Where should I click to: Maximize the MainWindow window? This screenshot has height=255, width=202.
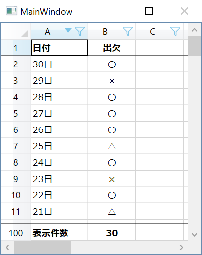(149, 11)
